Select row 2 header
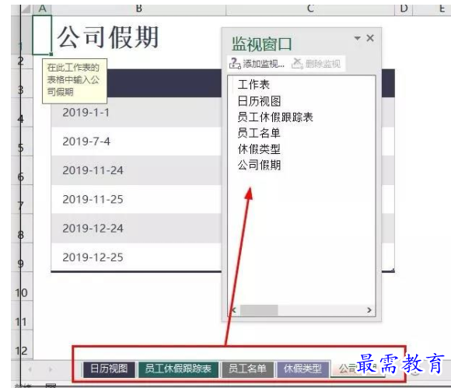This screenshot has width=451, height=388. pyautogui.click(x=21, y=61)
